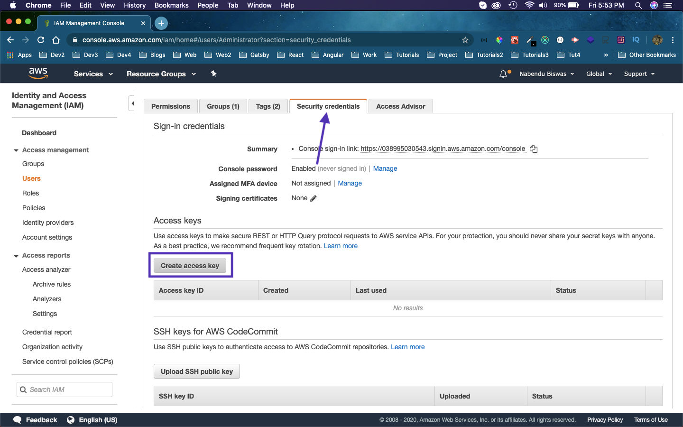Collapse the IAM sidebar arrow
Screen dimensions: 683x427
click(x=132, y=103)
